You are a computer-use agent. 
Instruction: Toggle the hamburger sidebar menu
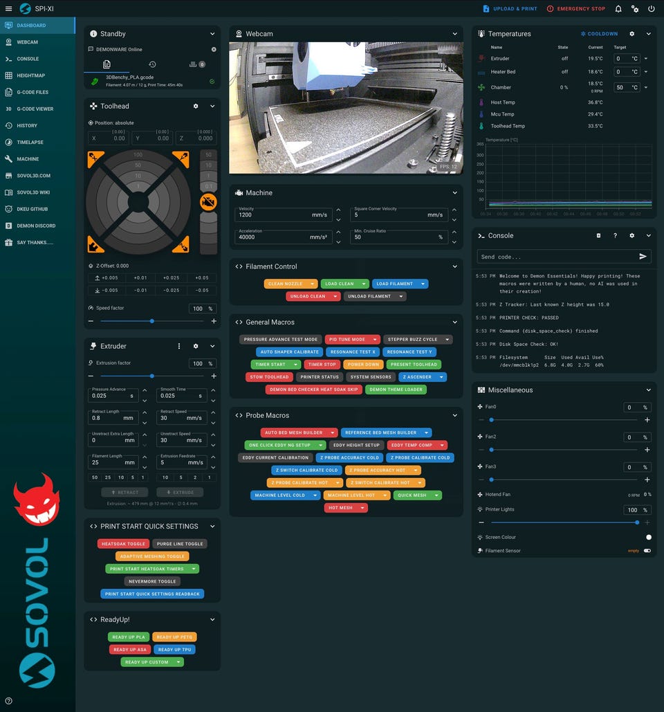pyautogui.click(x=8, y=9)
